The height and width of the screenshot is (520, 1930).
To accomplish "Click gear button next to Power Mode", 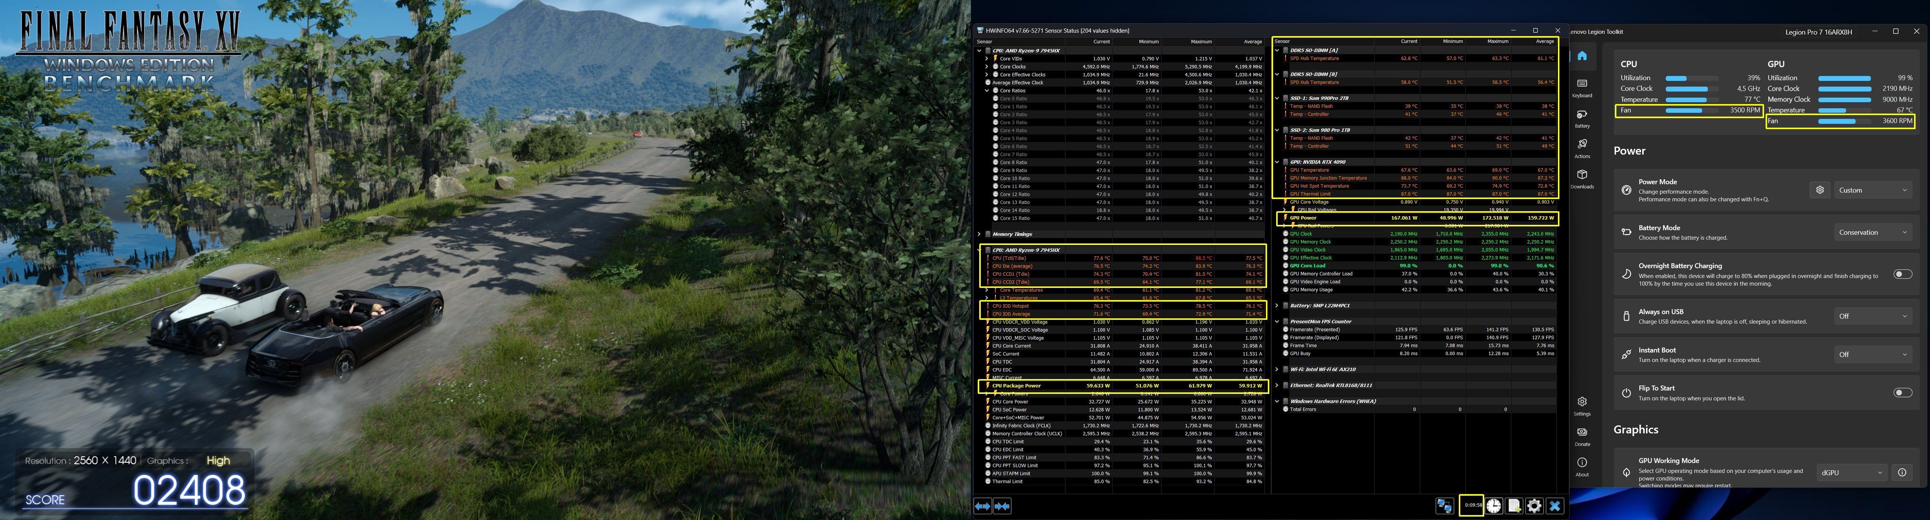I will coord(1820,190).
